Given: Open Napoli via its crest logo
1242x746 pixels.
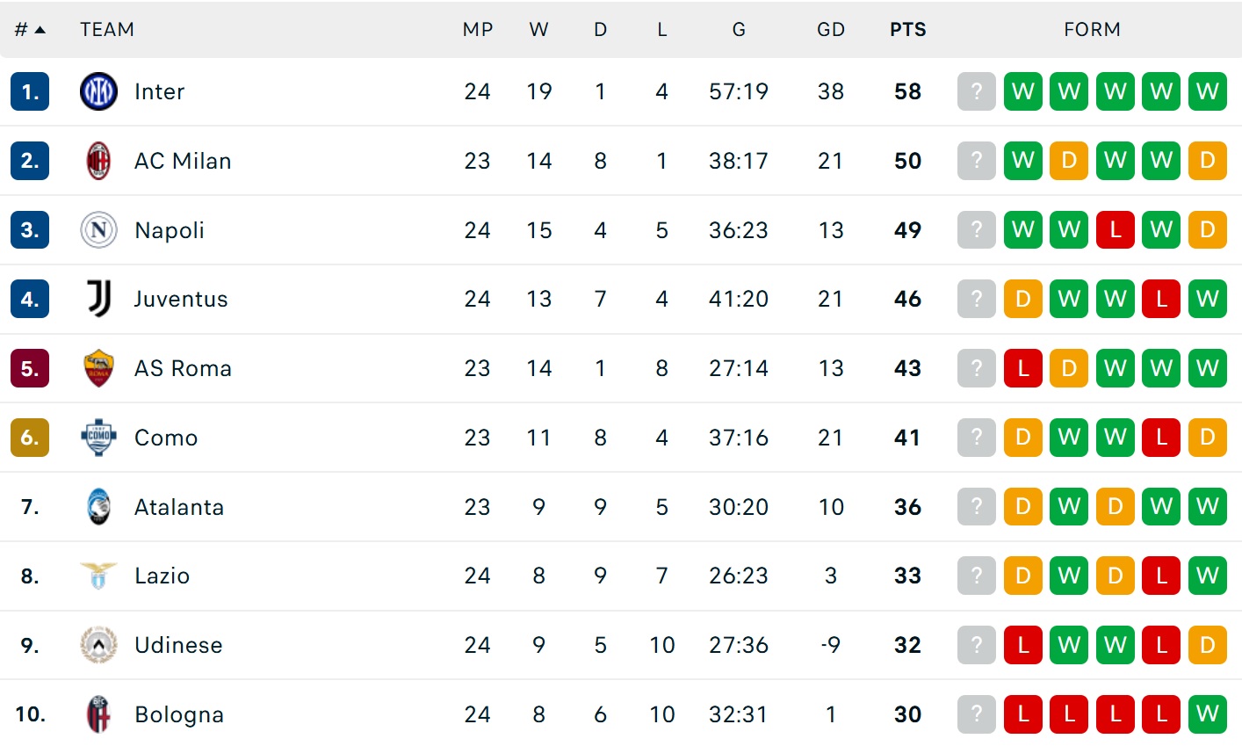Looking at the screenshot, I should coord(98,230).
